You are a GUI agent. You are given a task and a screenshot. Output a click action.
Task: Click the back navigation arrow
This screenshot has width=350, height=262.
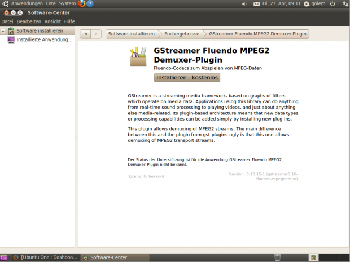tap(86, 34)
